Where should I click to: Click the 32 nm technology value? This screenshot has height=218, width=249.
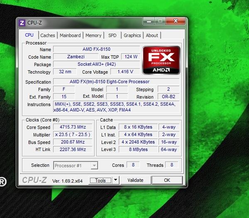[x=65, y=72]
